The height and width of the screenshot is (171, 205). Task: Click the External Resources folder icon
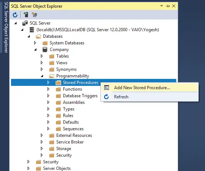click(52, 135)
